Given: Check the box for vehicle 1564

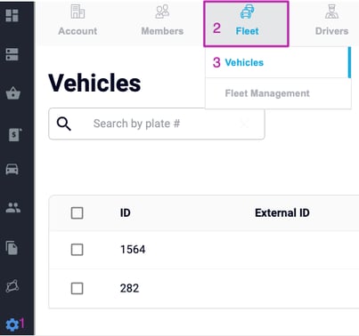Looking at the screenshot, I should click(77, 250).
